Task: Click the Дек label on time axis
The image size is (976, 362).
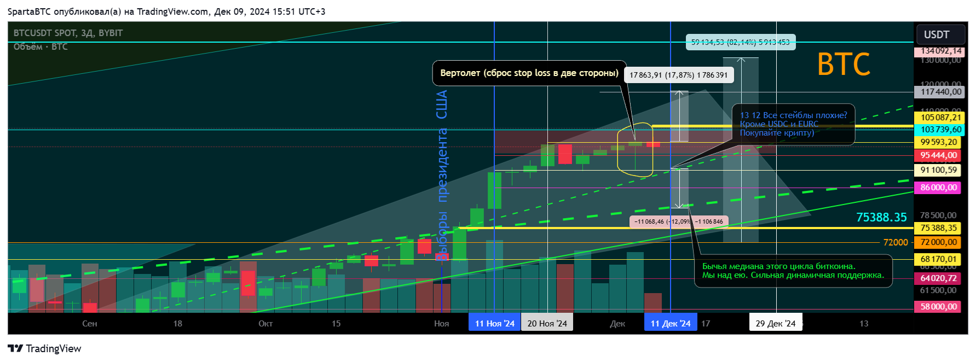Action: click(x=617, y=324)
